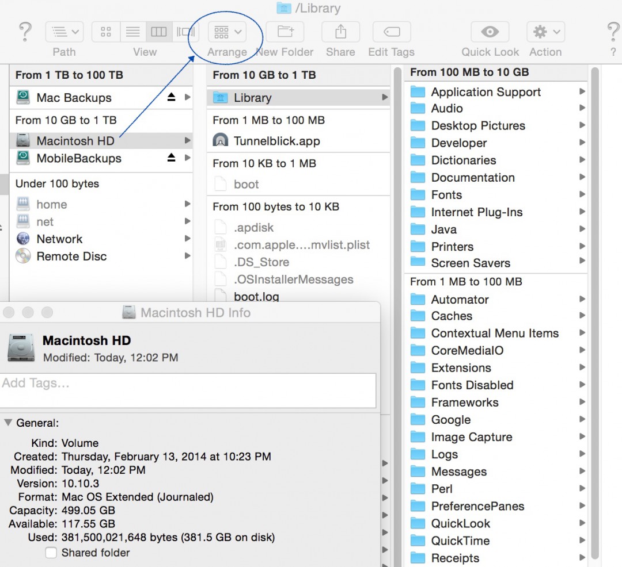
Task: Open the Arrange dropdown button
Action: 227,32
